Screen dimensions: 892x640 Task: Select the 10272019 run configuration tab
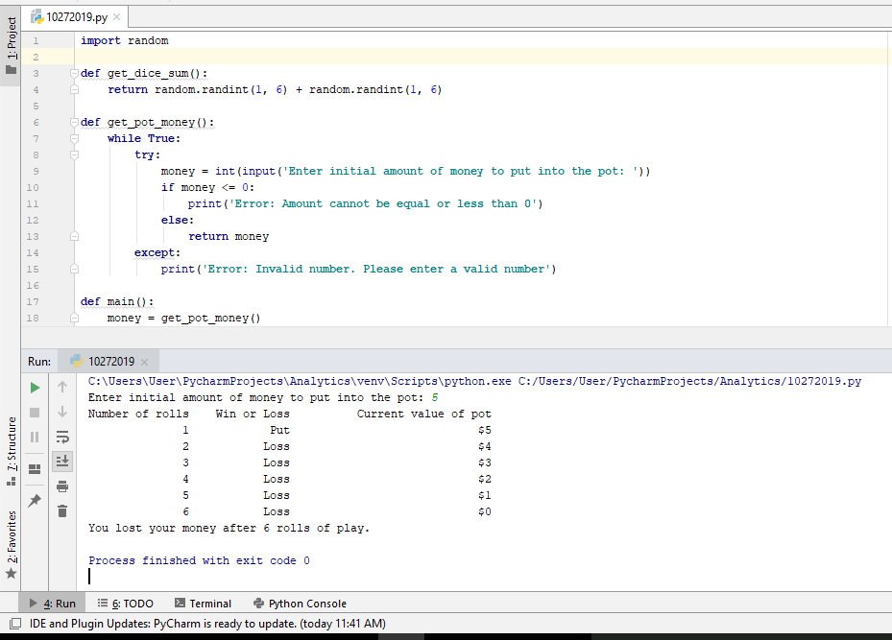click(x=110, y=362)
